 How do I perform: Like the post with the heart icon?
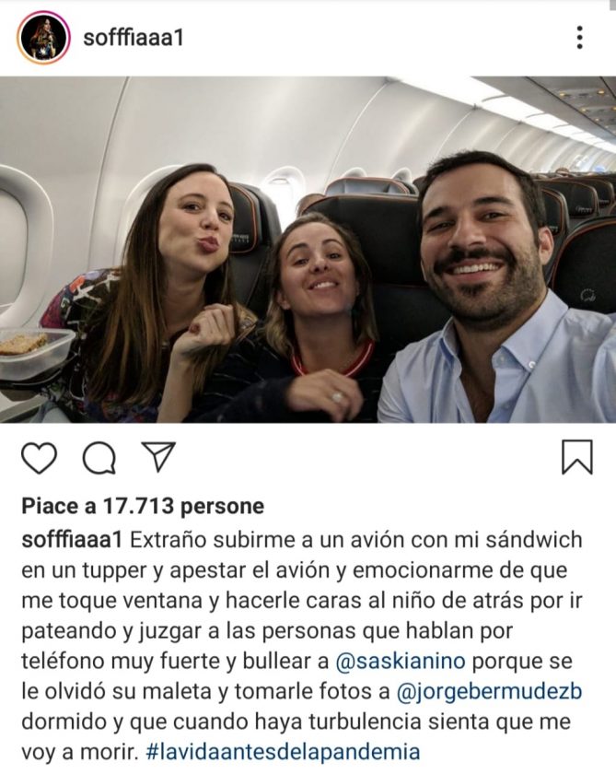click(39, 458)
